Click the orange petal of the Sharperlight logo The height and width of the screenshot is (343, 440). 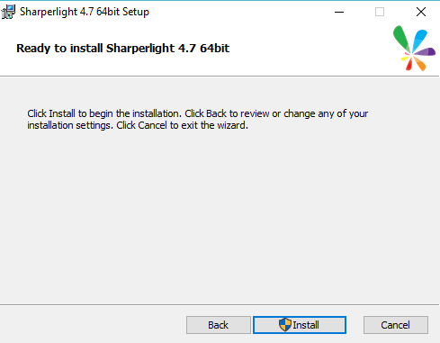420,64
